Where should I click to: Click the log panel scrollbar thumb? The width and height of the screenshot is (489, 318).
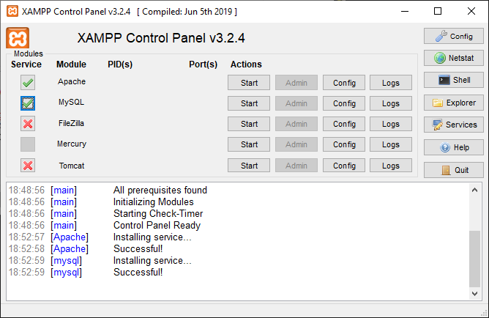coord(474,259)
